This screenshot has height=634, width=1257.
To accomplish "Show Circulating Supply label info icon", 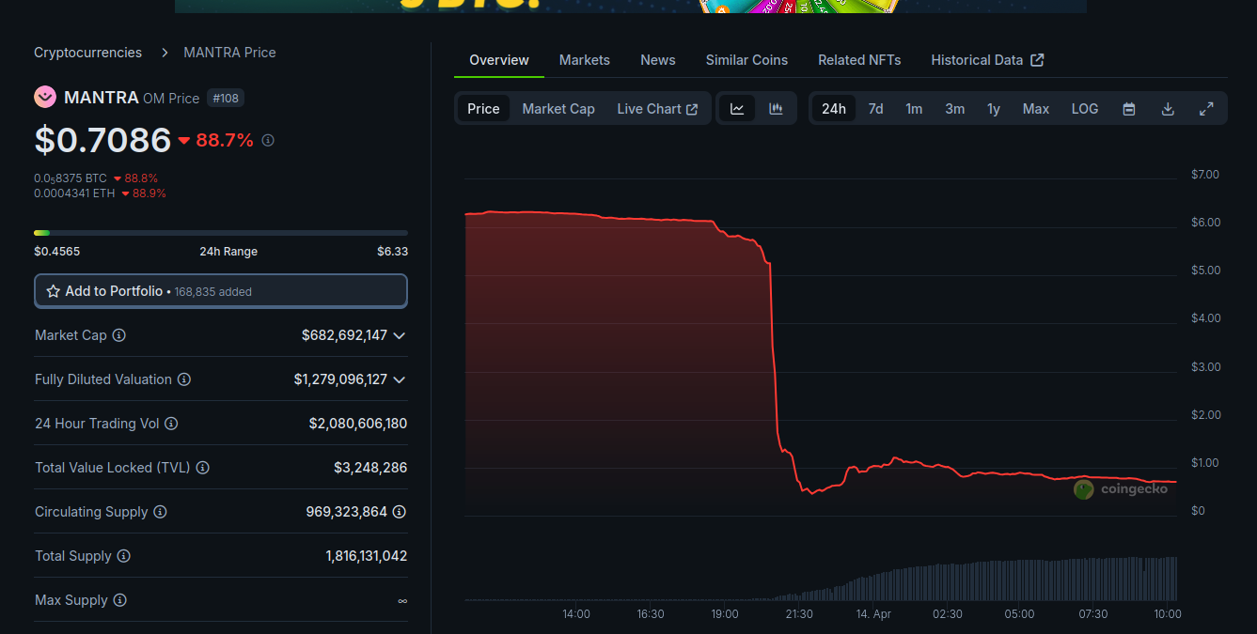I will click(x=160, y=512).
